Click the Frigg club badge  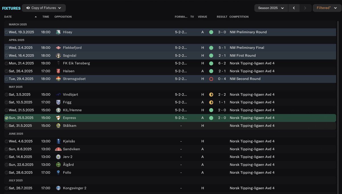(58, 102)
